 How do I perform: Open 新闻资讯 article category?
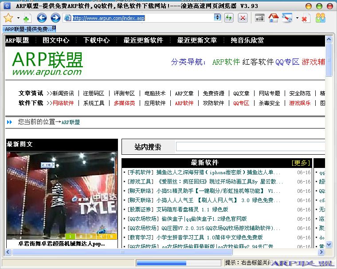63,93
